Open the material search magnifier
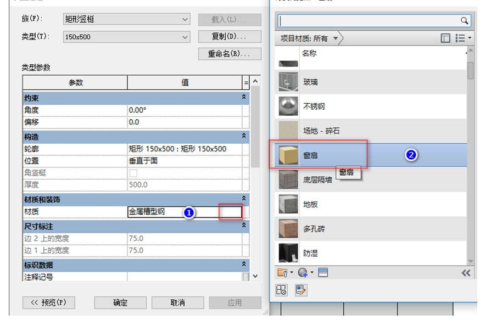 (465, 20)
